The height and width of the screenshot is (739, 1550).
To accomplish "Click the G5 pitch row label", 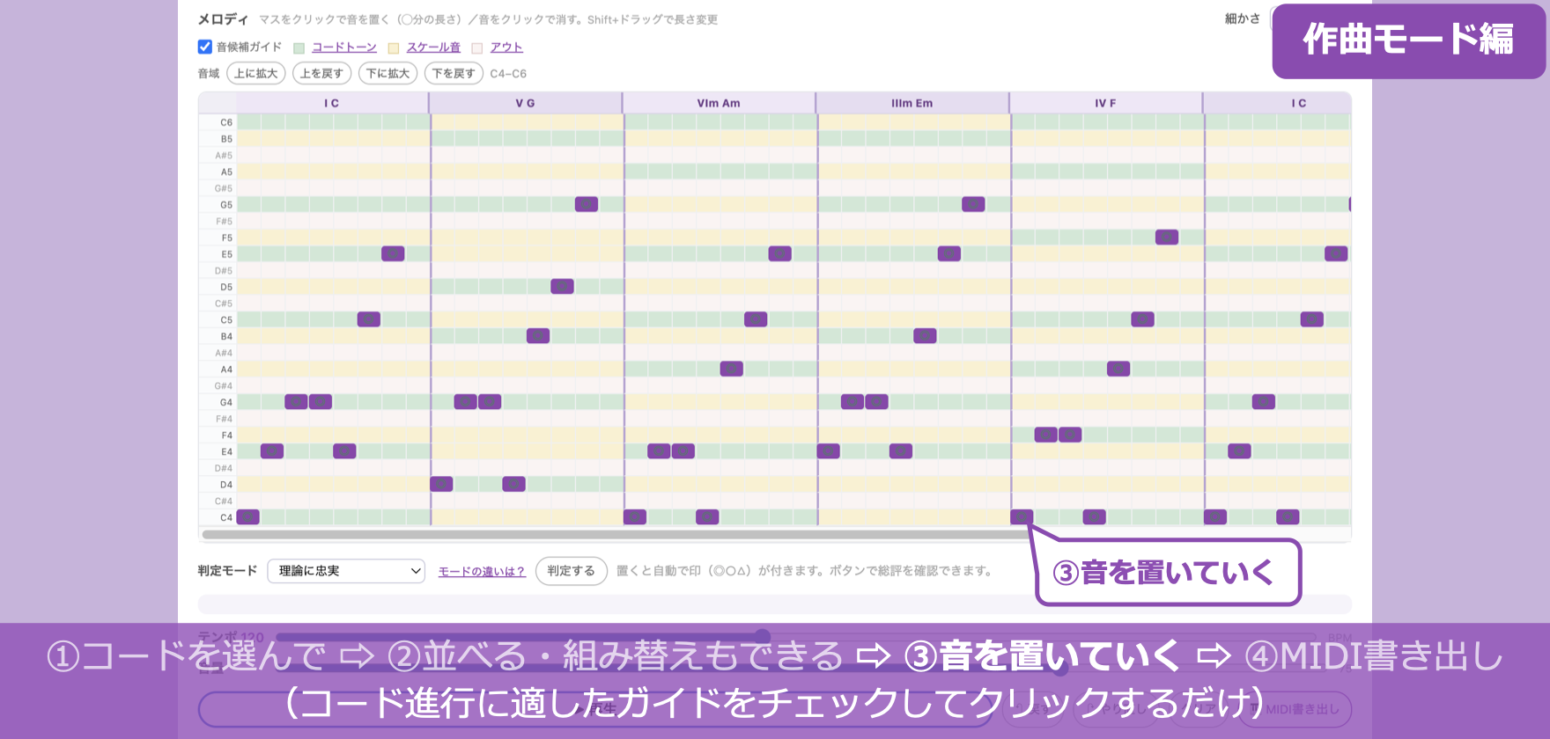I will point(226,205).
